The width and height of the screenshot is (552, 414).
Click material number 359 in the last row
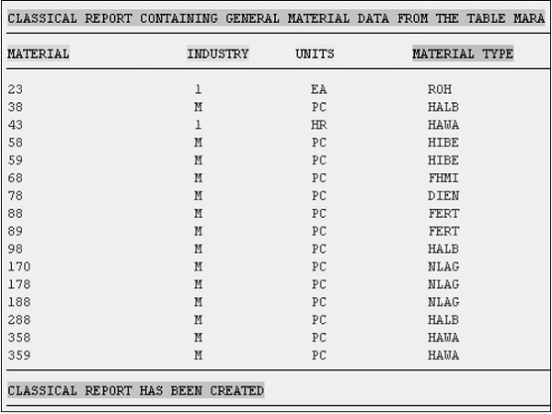pyautogui.click(x=19, y=355)
